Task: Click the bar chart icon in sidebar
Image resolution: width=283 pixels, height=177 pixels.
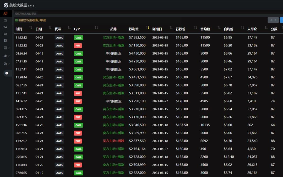Action: point(6,20)
